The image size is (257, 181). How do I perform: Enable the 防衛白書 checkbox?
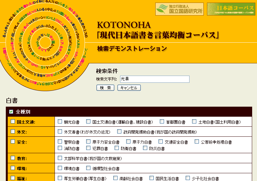click(x=117, y=148)
